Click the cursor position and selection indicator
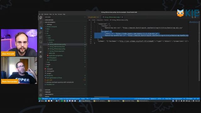 coord(142,99)
